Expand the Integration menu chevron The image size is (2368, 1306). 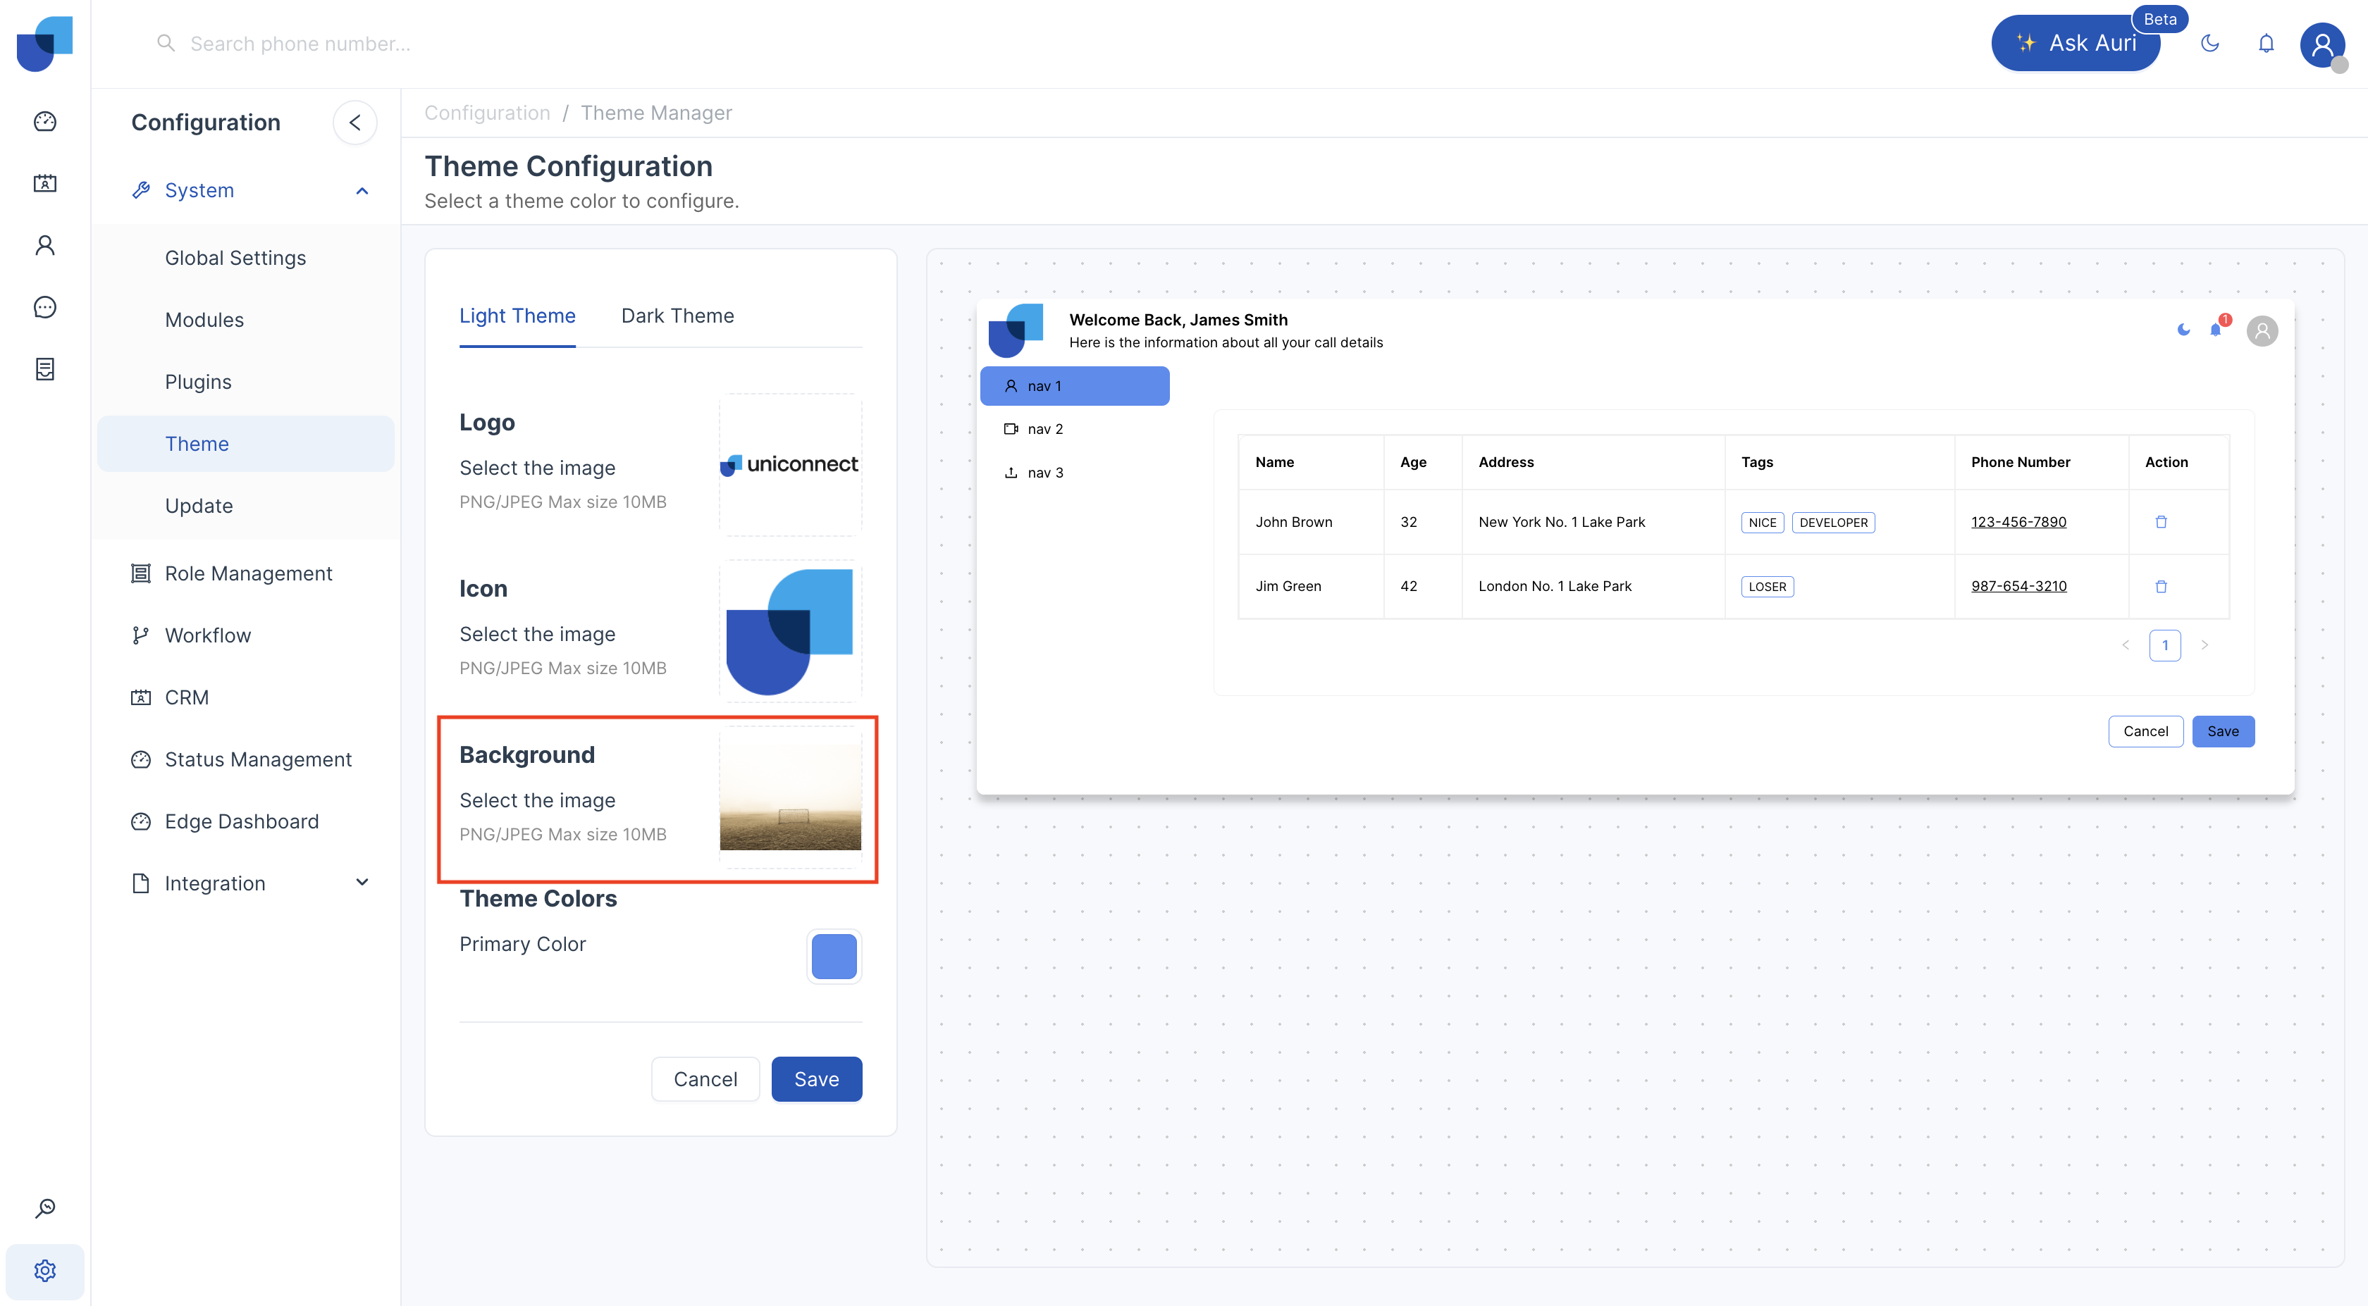click(362, 883)
